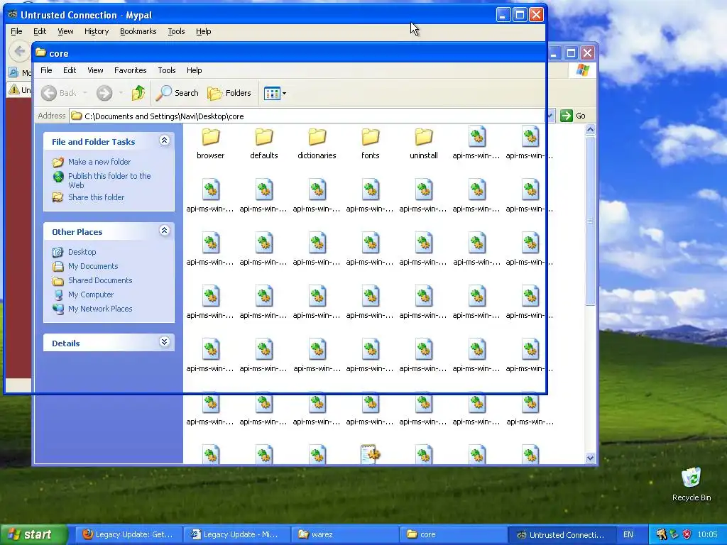The width and height of the screenshot is (727, 545).
Task: Click the Go button beside address bar
Action: pyautogui.click(x=573, y=116)
